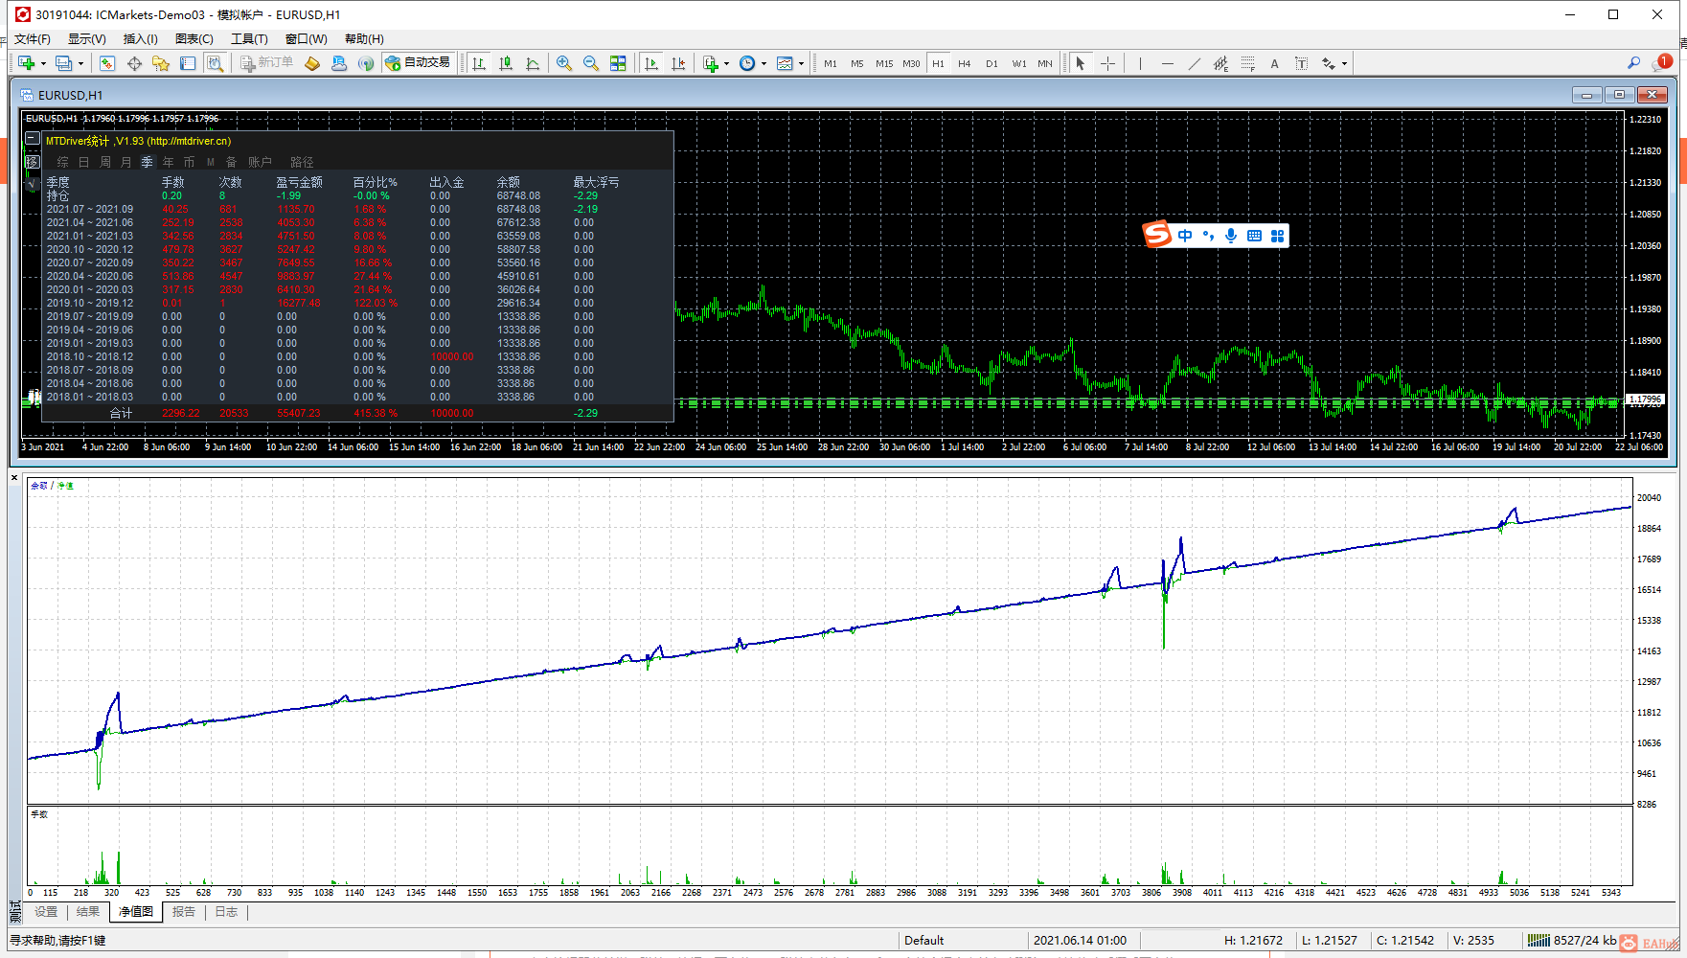Viewport: 1687px width, 958px height.
Task: Collapse the MTDriver statistics panel with minus button
Action: click(32, 139)
